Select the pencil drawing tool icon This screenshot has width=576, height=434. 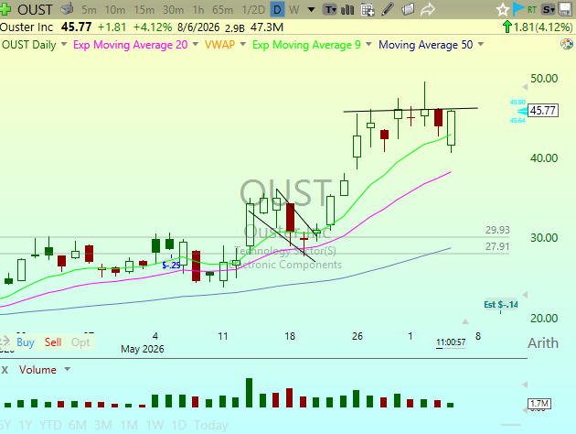pos(387,9)
